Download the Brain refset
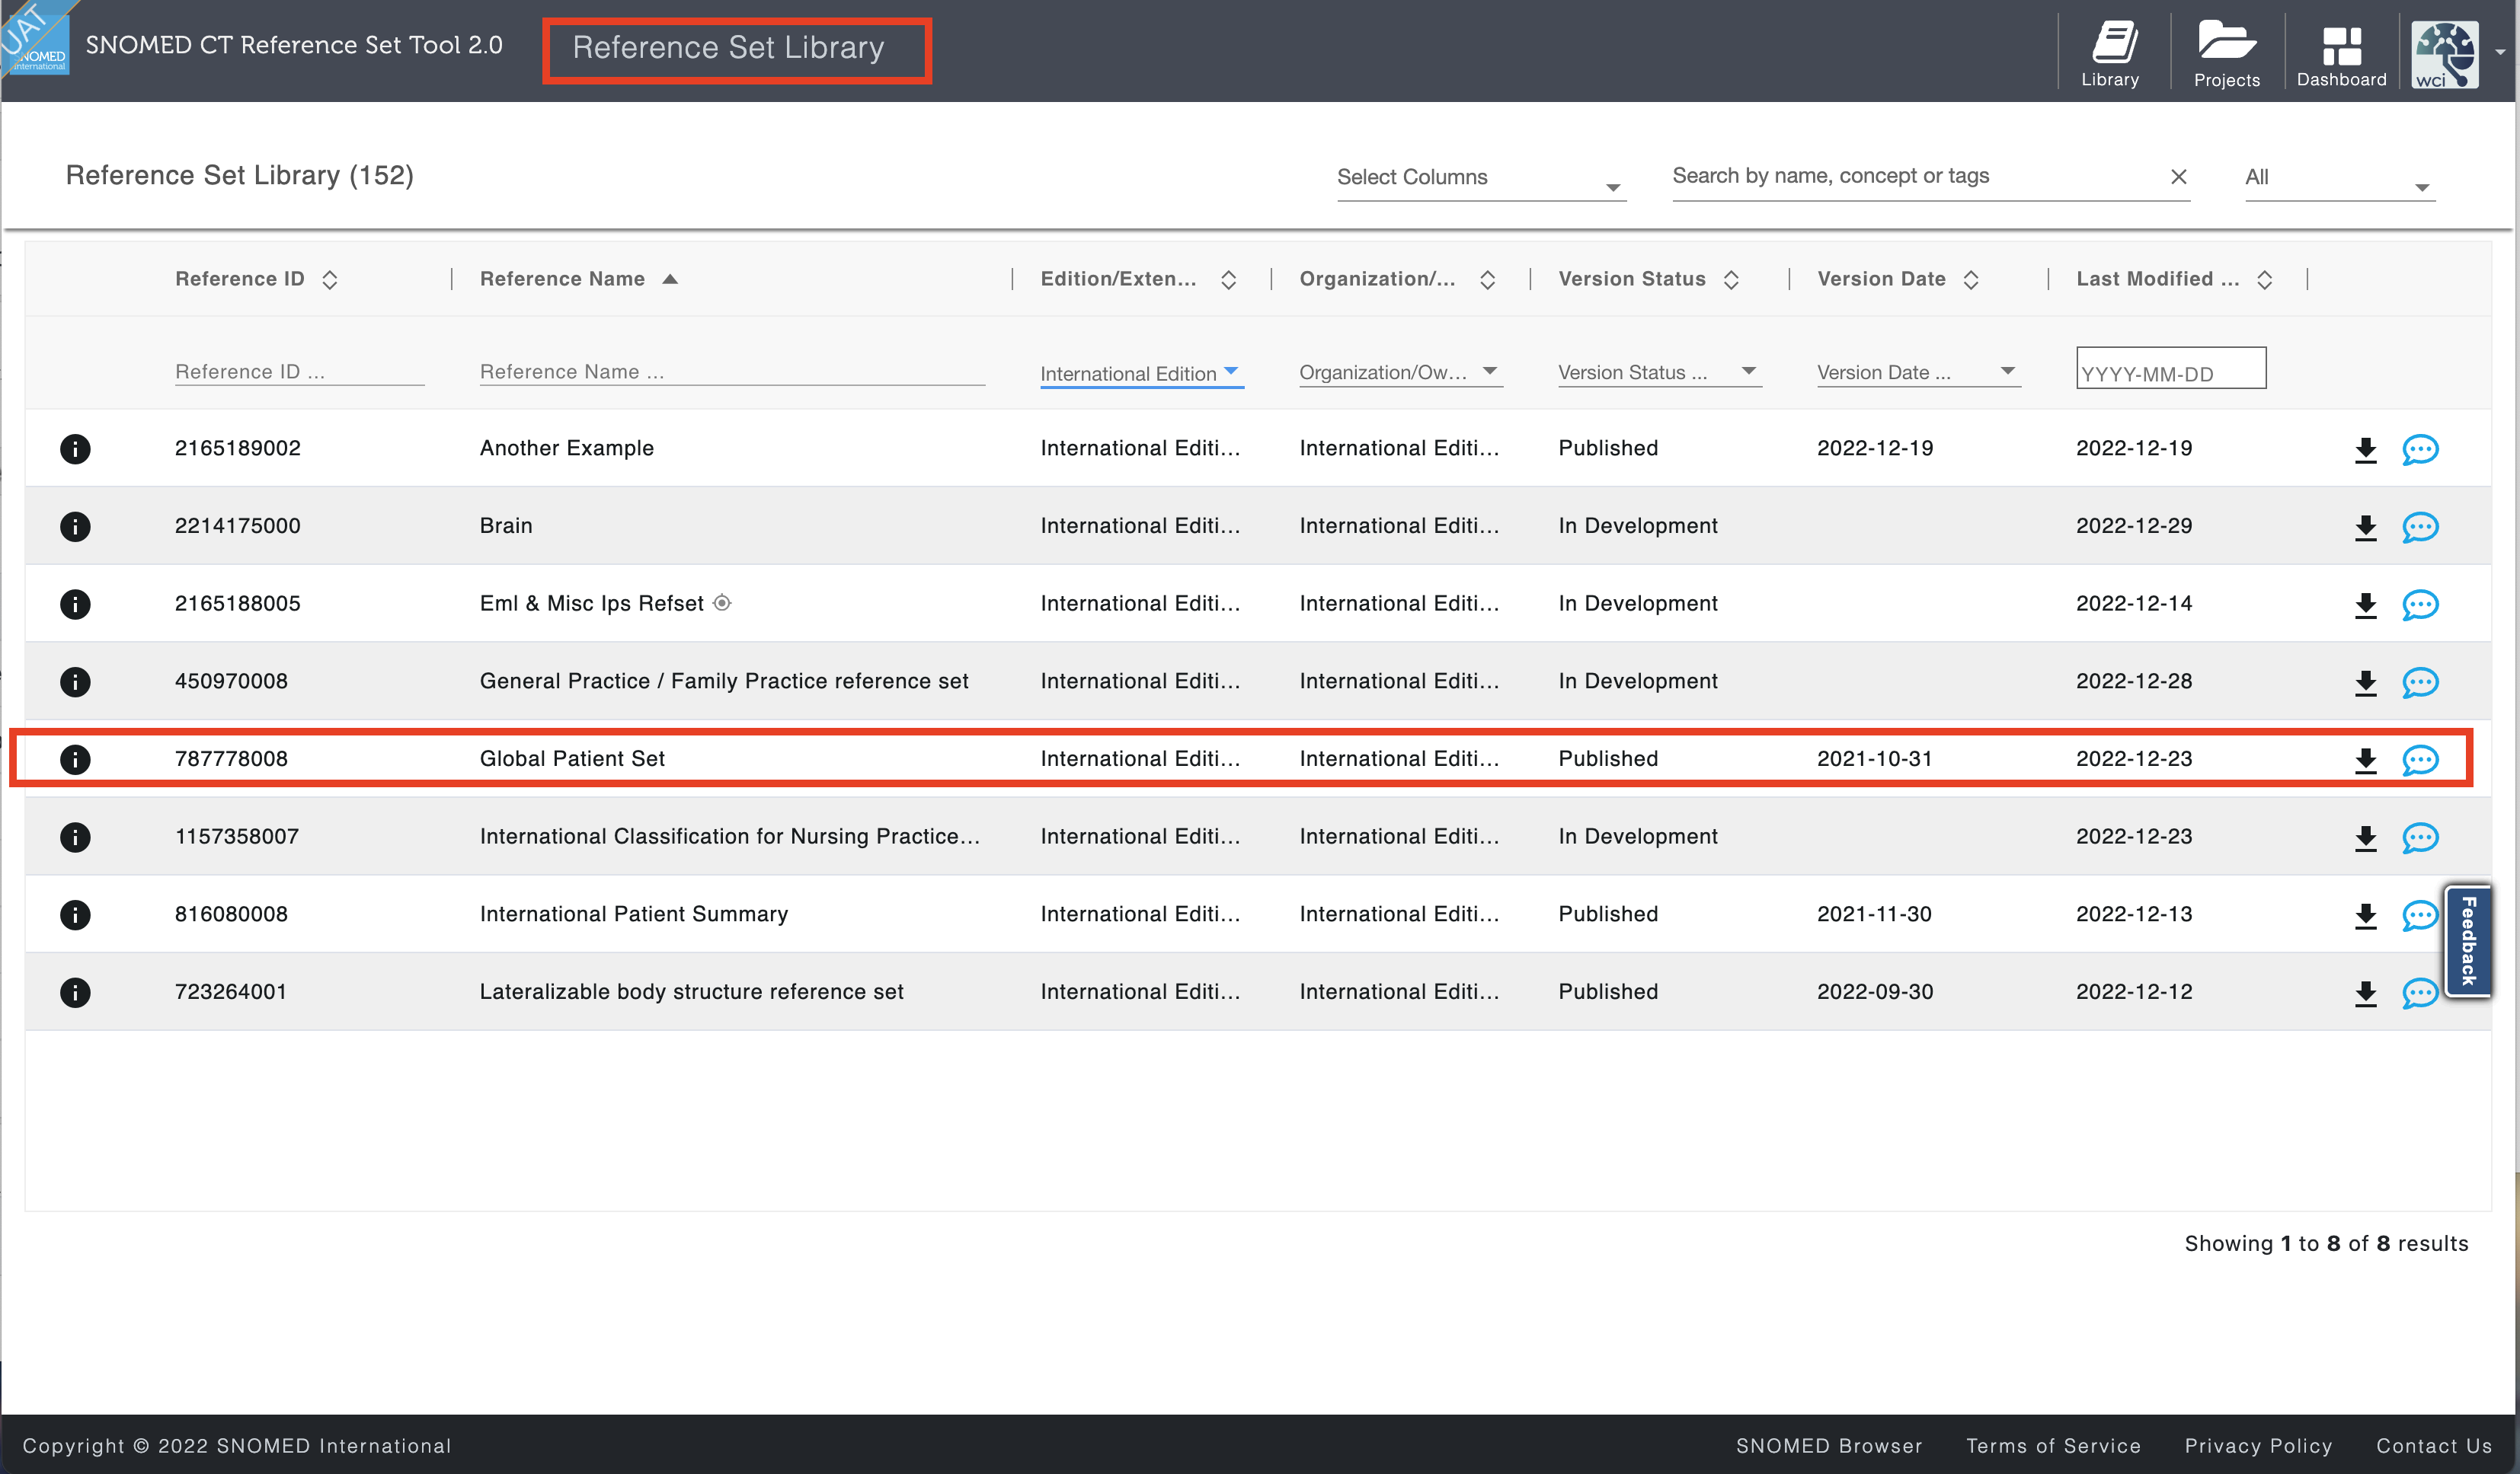The height and width of the screenshot is (1474, 2520). point(2365,528)
